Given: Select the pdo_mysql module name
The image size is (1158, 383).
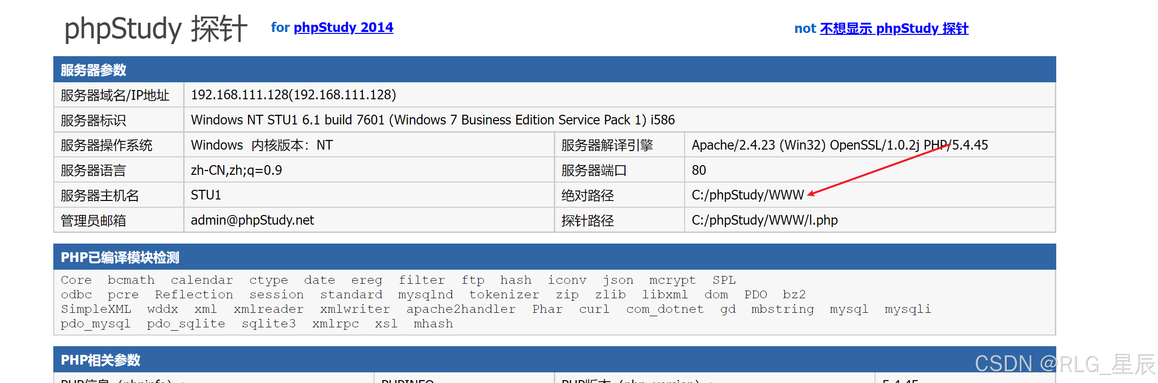Looking at the screenshot, I should click(95, 324).
